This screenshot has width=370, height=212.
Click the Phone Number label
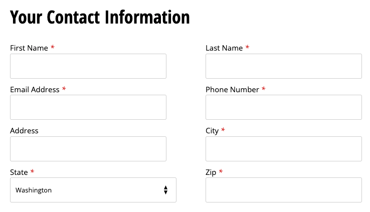[232, 90]
